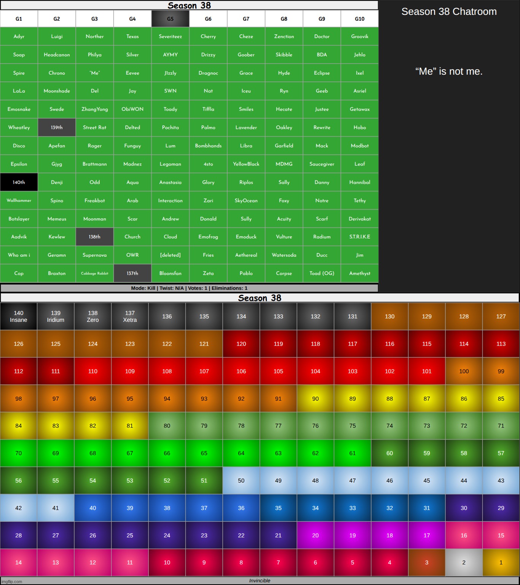Screen dimensions: 520x585
Task: Click the highlighted G5 column header
Action: tap(170, 19)
